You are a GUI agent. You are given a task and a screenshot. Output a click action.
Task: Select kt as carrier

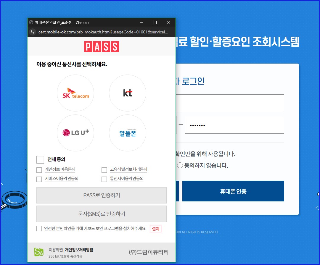[128, 93]
